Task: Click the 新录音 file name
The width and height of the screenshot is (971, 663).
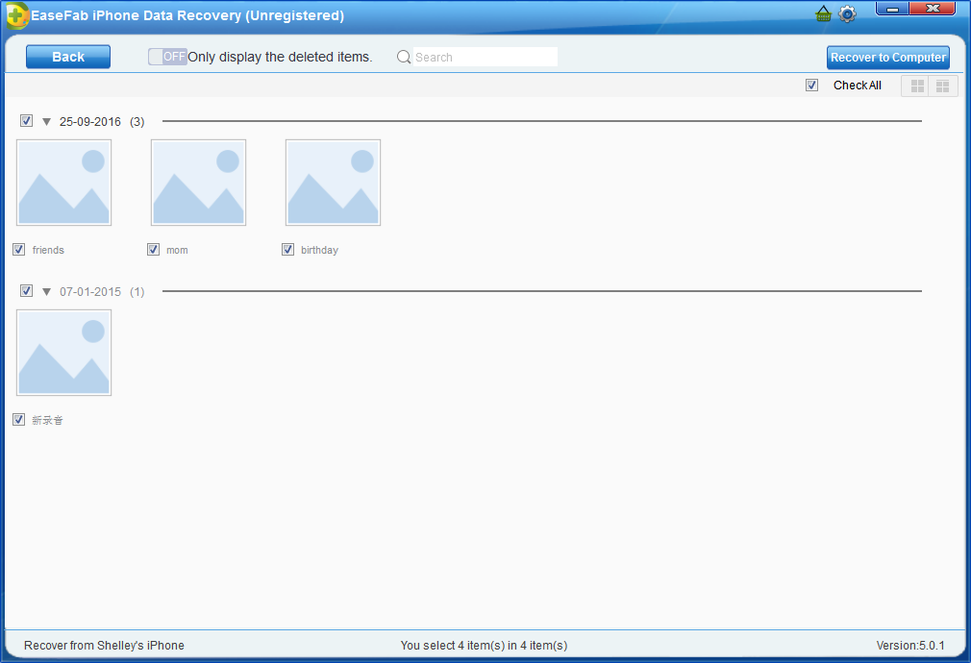Action: pos(48,420)
